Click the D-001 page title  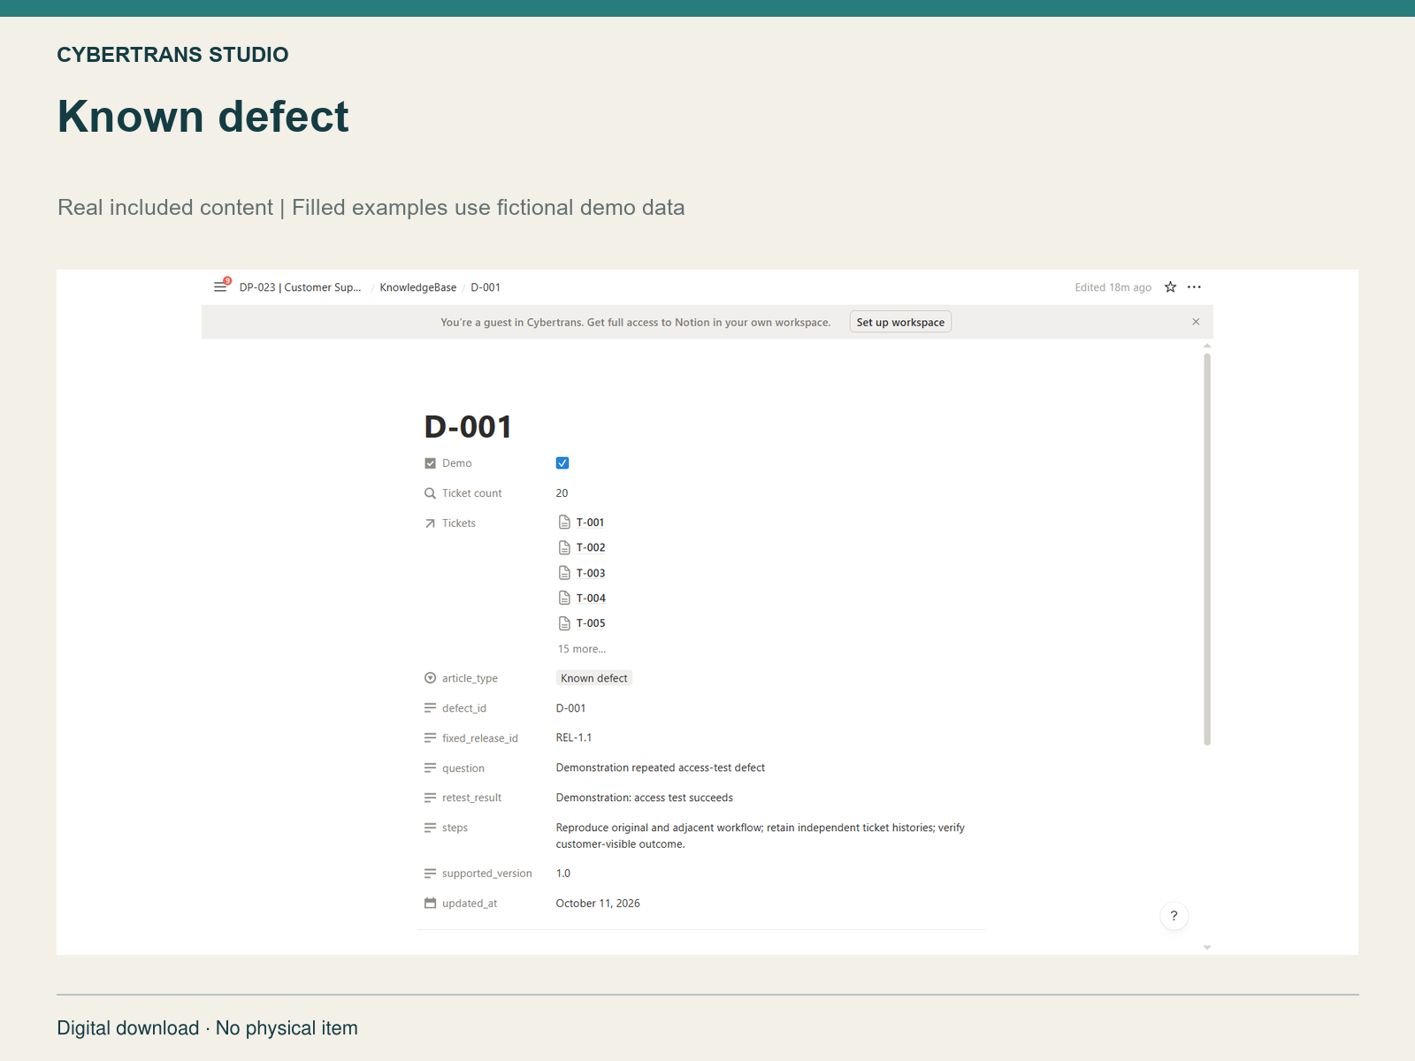pos(468,427)
